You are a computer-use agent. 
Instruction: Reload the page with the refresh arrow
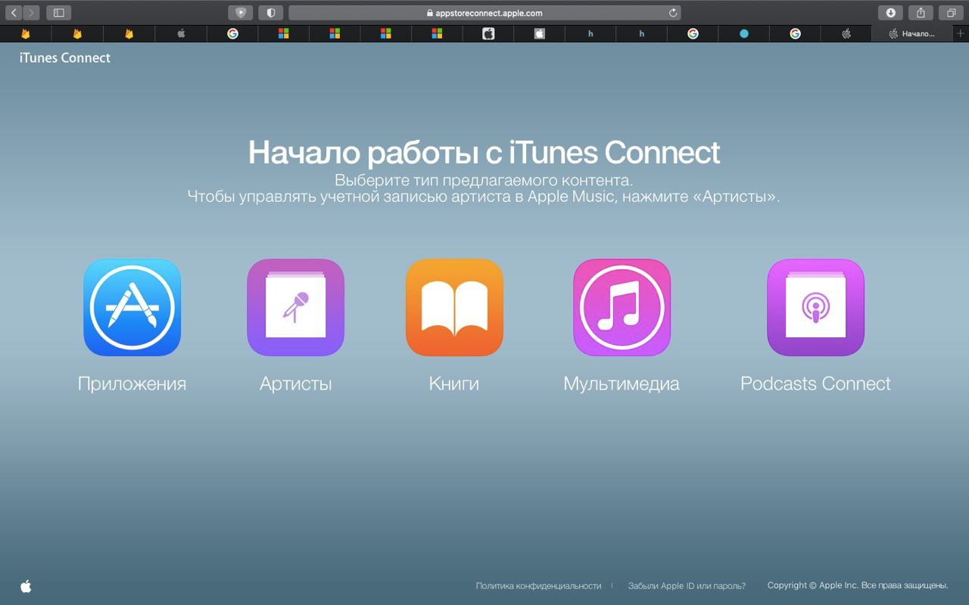pyautogui.click(x=672, y=13)
